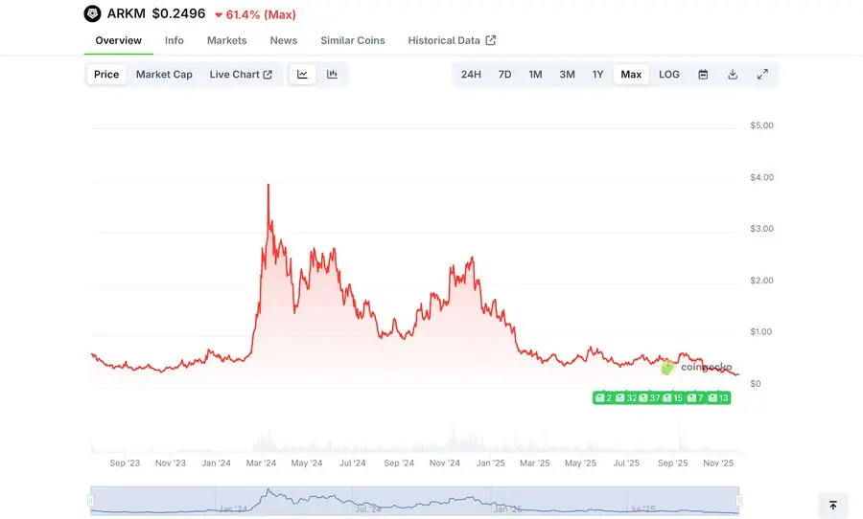Open the calendar date range picker

point(703,75)
